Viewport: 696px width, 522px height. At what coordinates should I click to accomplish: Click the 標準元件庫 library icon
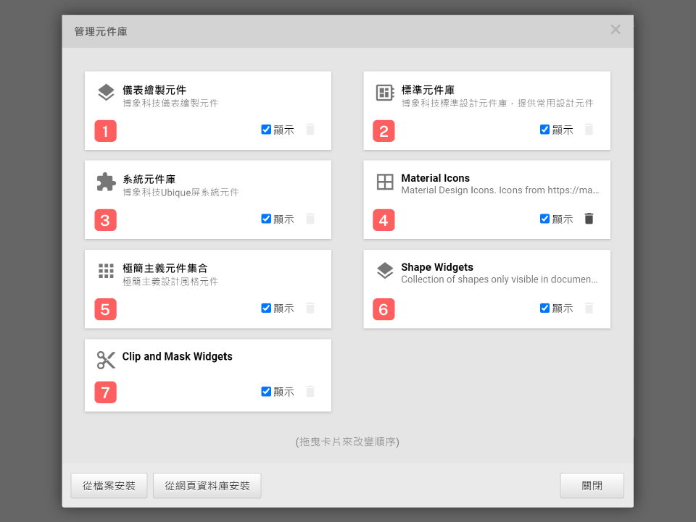(385, 93)
